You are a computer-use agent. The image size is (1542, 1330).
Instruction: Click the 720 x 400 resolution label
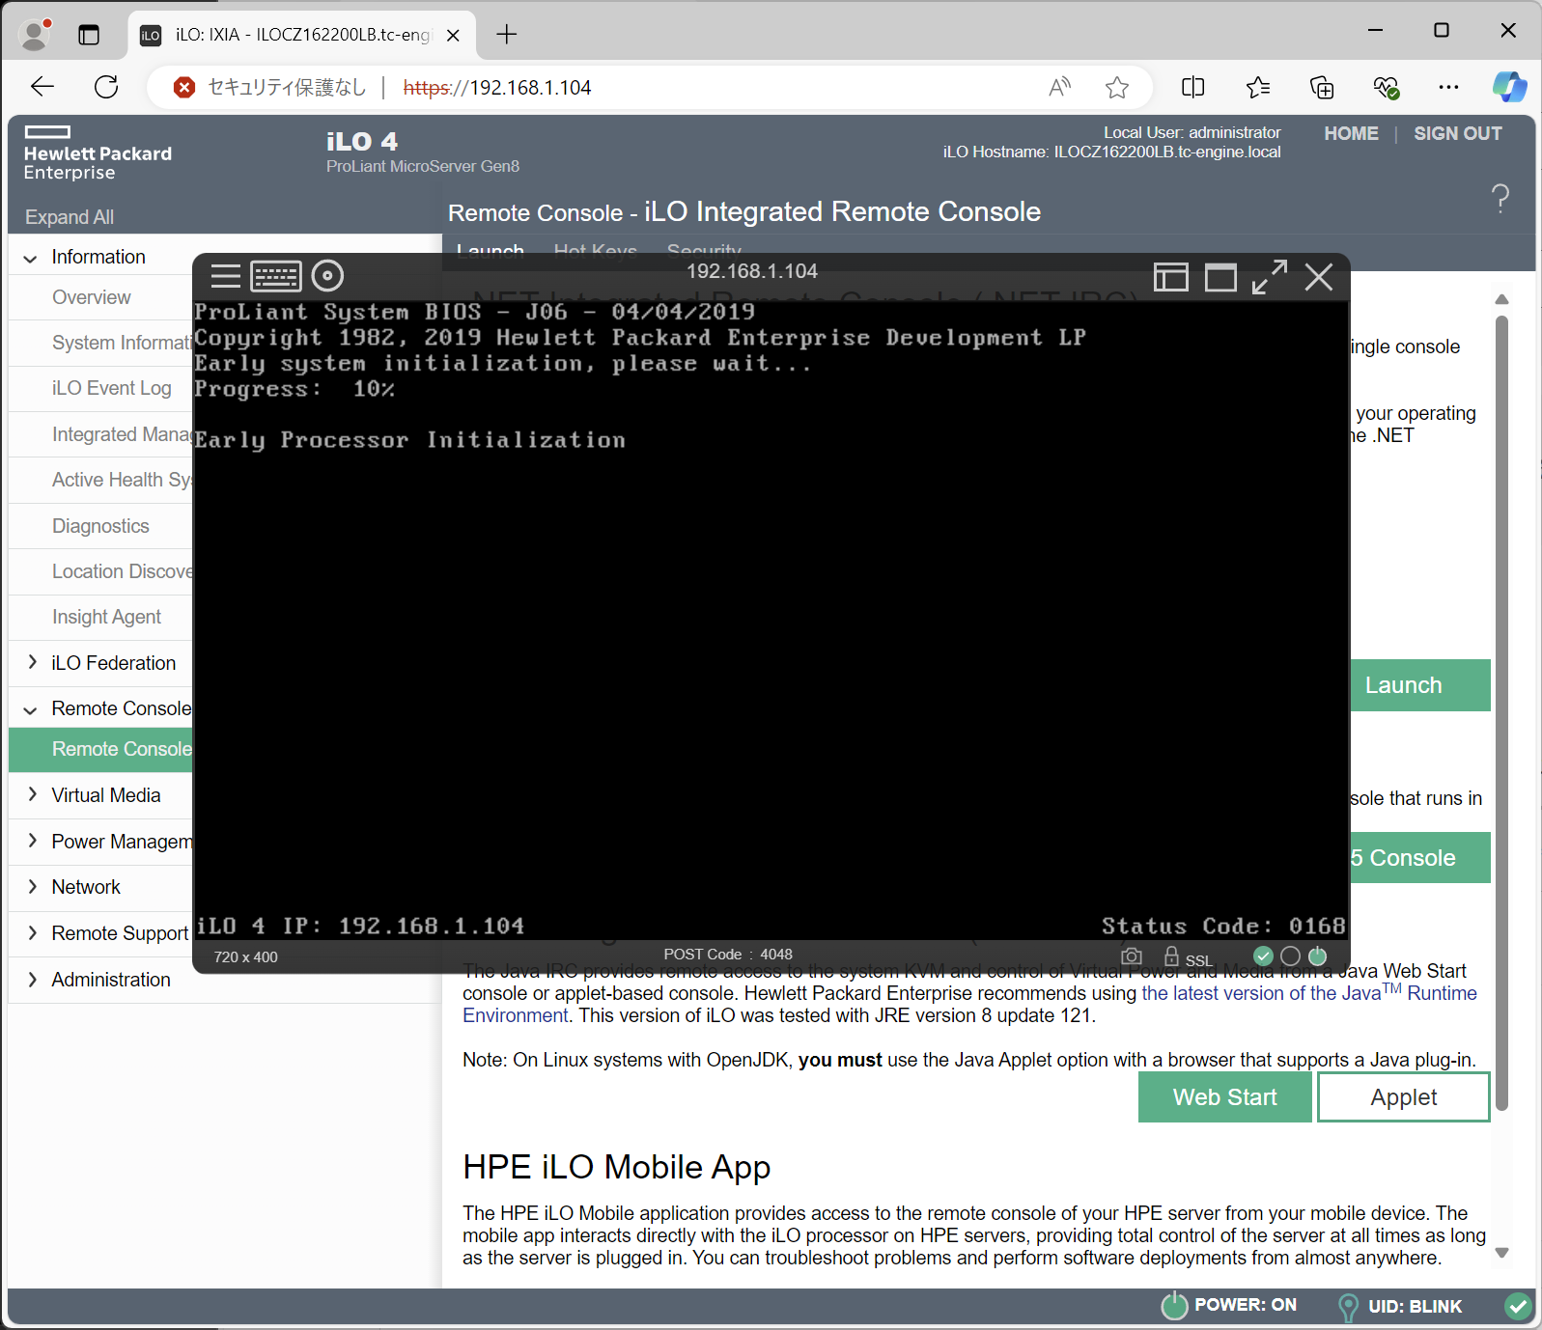coord(246,957)
